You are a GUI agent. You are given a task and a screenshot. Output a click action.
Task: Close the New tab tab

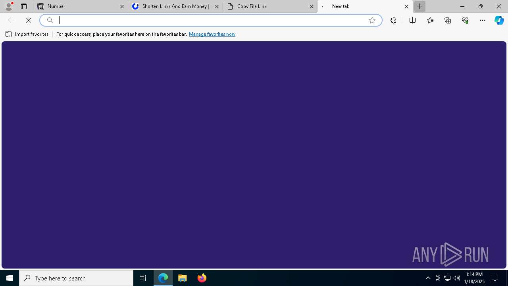(x=406, y=6)
